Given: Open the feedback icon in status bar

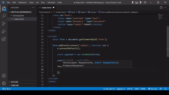Looking at the screenshot, I should tap(161, 89).
